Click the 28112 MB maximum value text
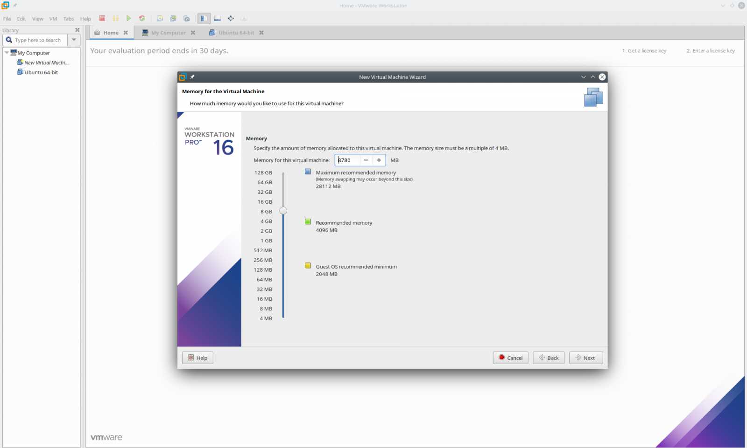The image size is (747, 448). 328,186
